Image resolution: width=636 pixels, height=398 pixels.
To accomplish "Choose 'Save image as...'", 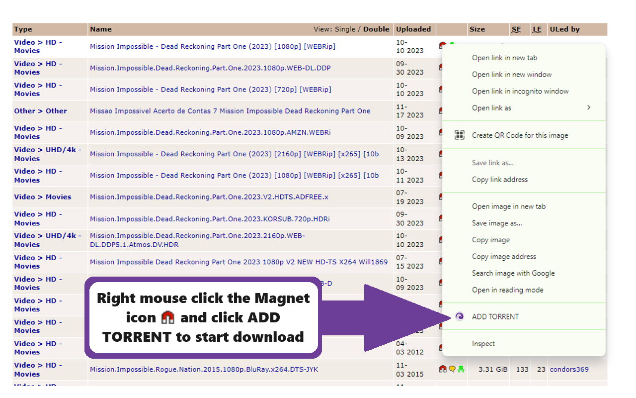I will (524, 223).
